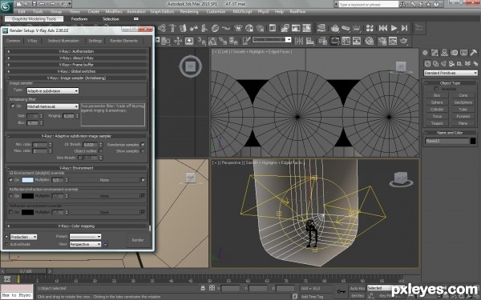Open the Hierarchy tab in command panel
This screenshot has height=300, width=481.
444,53
